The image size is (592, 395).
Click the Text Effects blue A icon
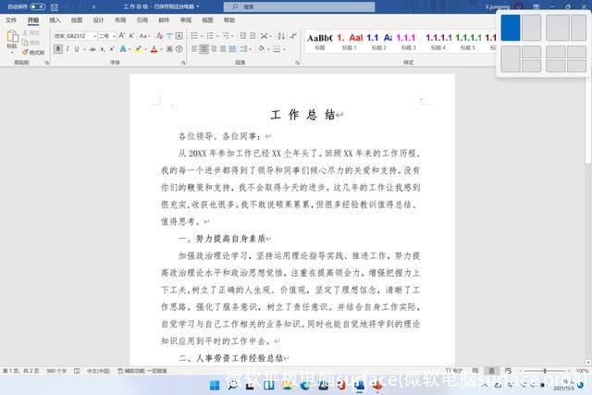[123, 49]
